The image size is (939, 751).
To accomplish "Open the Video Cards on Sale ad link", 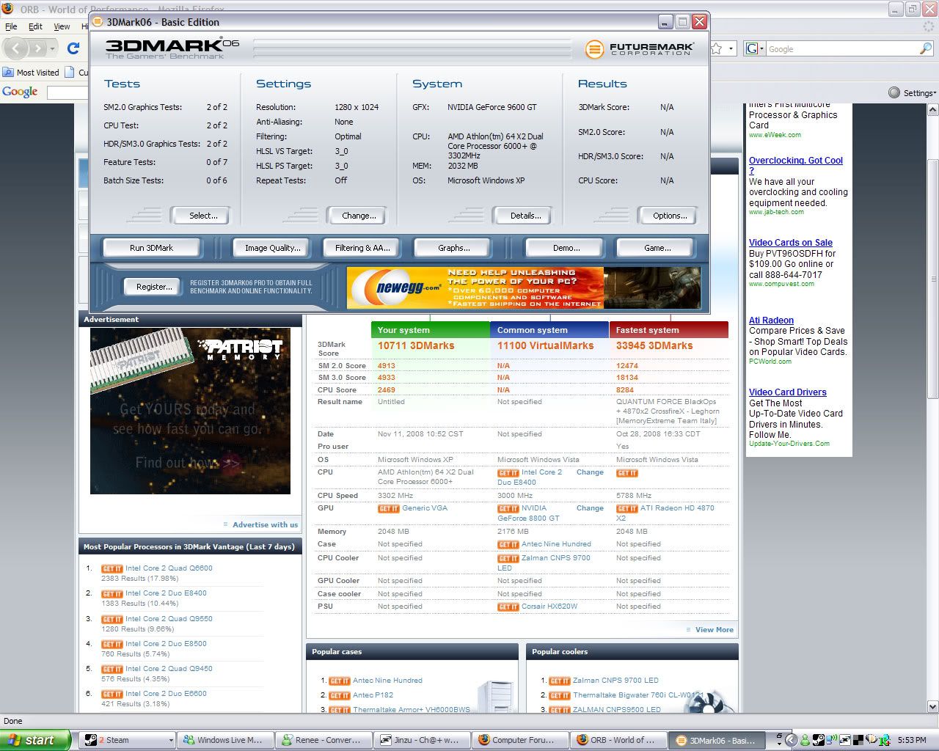I will point(791,243).
